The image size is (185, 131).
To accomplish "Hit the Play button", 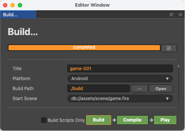I will (165, 120).
